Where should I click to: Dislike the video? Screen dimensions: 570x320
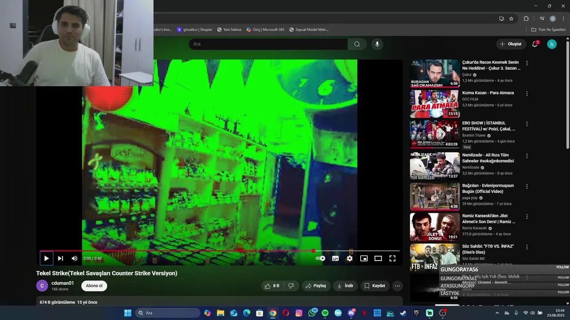(291, 286)
